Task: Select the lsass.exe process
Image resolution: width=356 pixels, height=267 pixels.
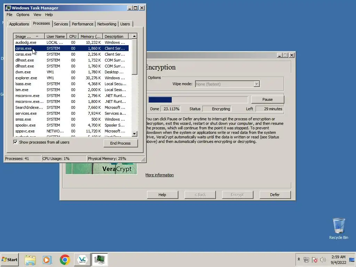Action: click(71, 84)
